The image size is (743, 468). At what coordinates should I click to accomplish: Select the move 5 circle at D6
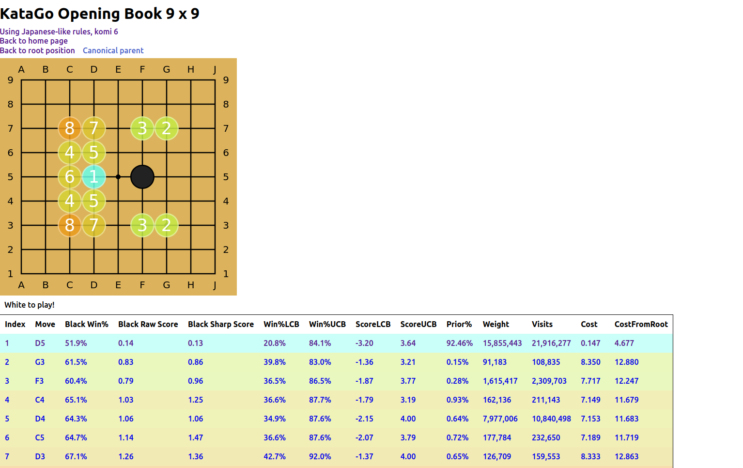click(x=94, y=153)
